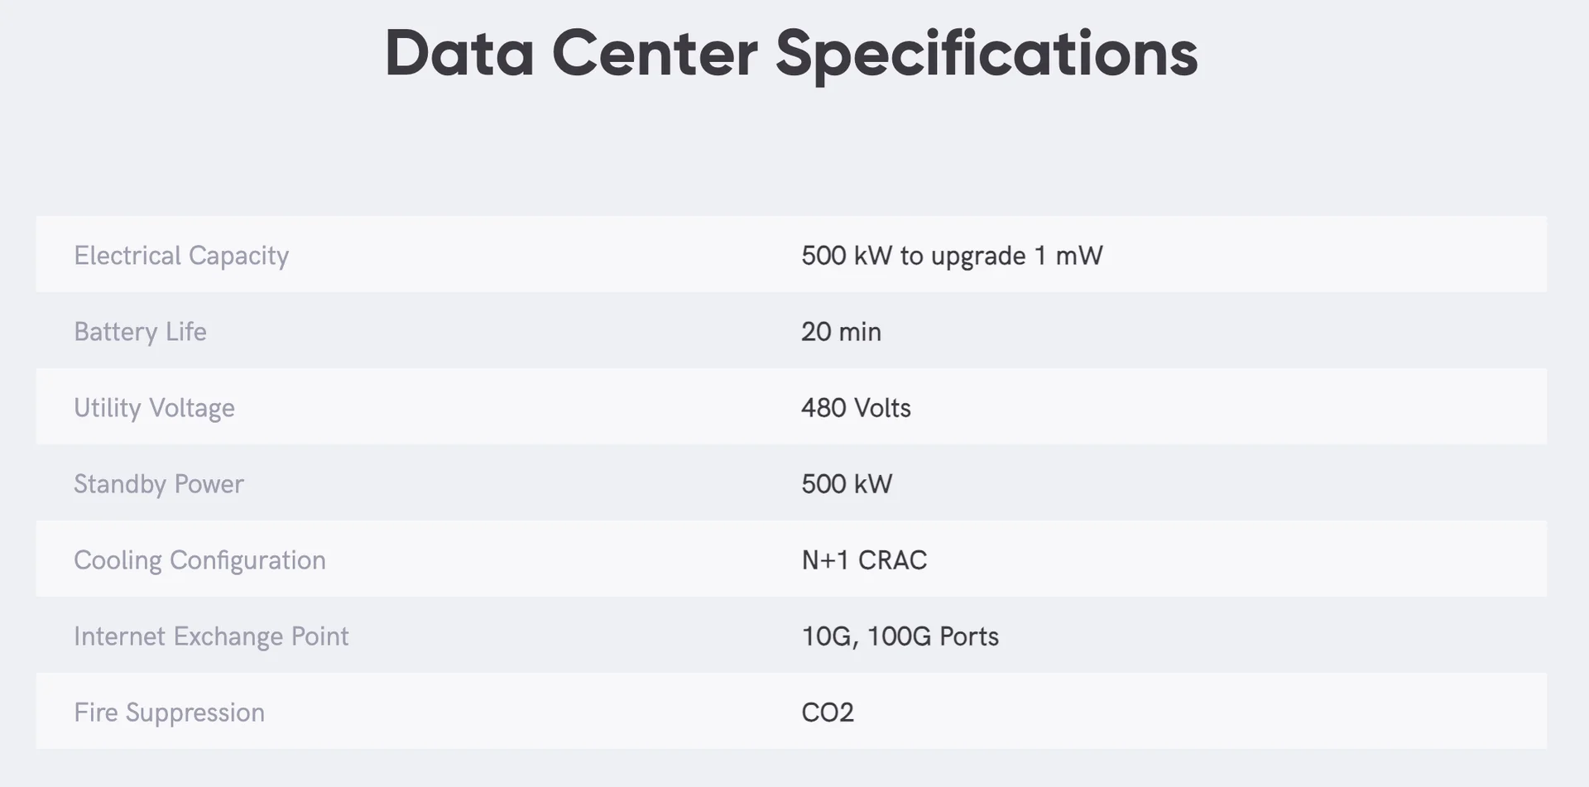Click the N+1 text in cooling row

825,560
